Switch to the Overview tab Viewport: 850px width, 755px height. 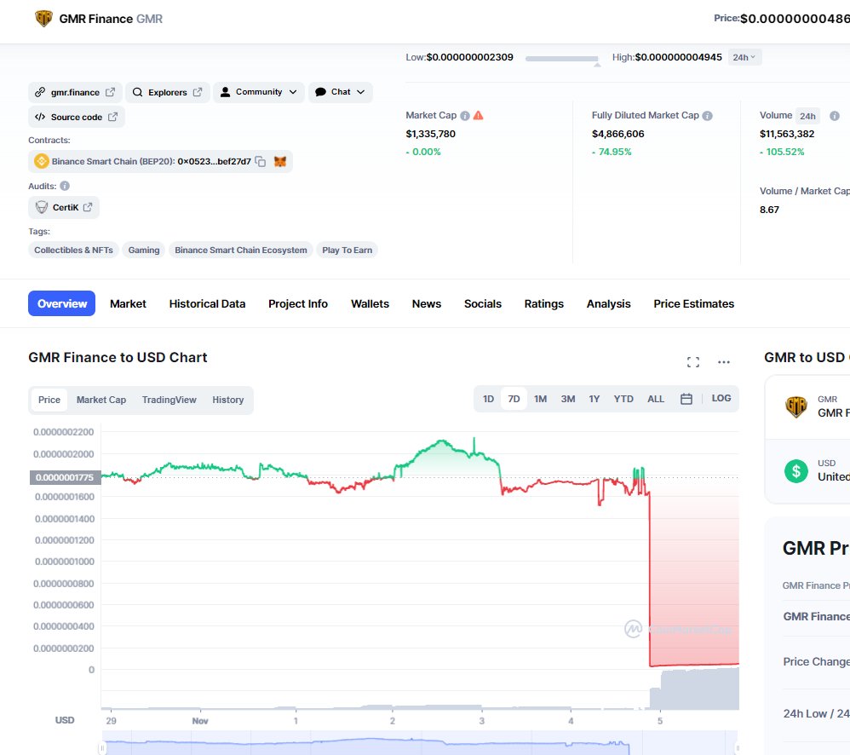[x=62, y=303]
